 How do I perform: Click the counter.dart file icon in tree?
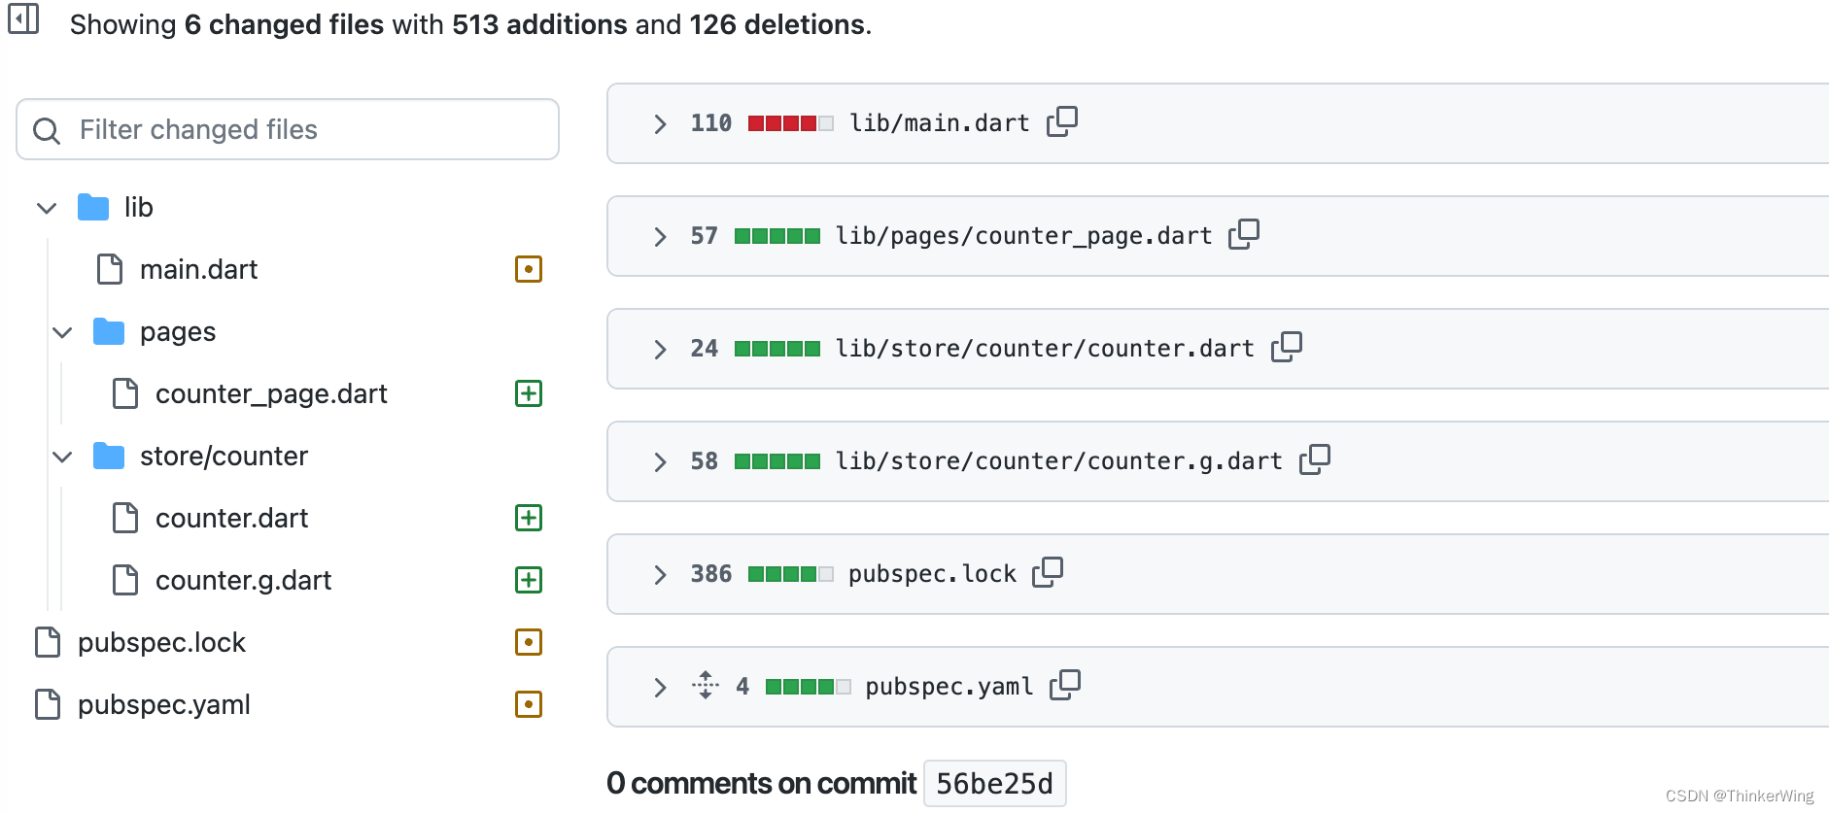(x=125, y=518)
